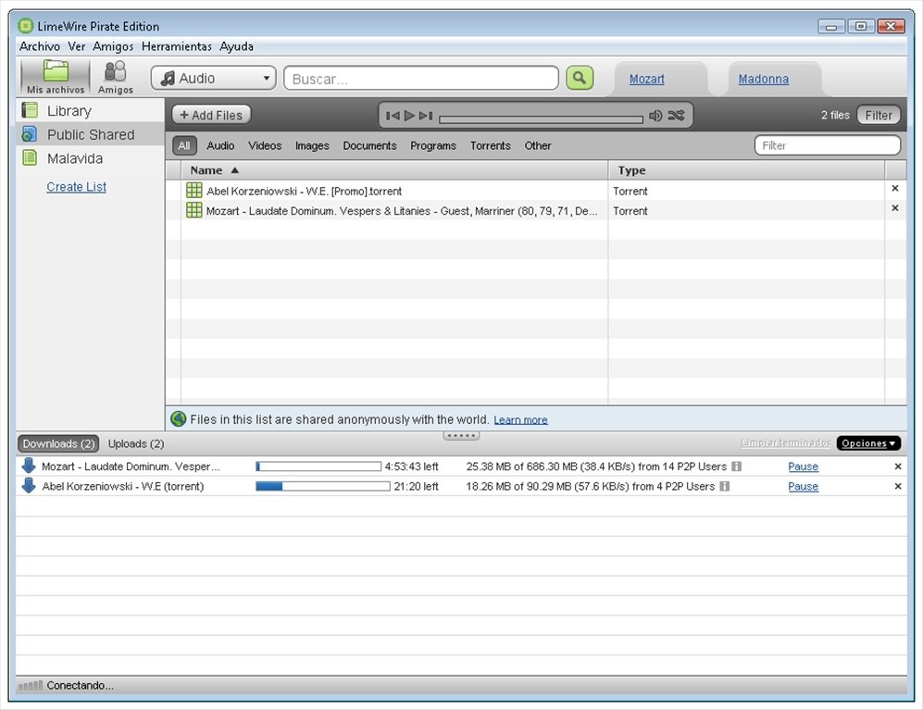
Task: Switch to the Uploads (2) tab
Action: pyautogui.click(x=136, y=443)
